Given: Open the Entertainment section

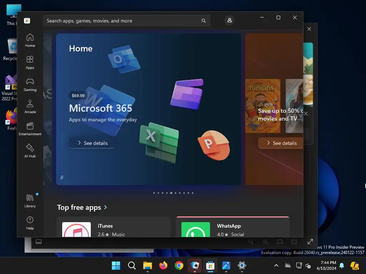Looking at the screenshot, I should tap(30, 129).
